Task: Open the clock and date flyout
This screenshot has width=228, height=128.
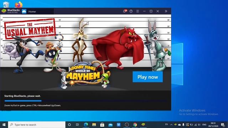Action: click(x=213, y=125)
